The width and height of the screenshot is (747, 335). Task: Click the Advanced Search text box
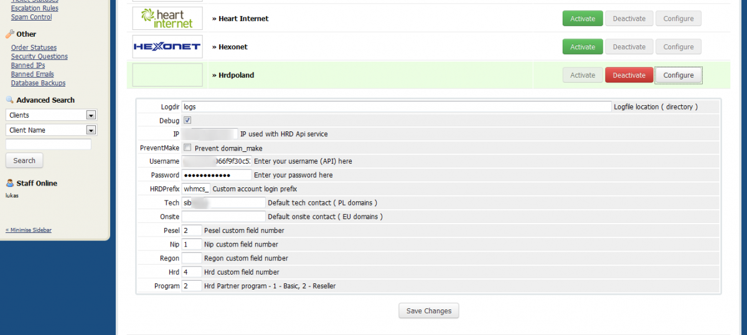click(49, 144)
